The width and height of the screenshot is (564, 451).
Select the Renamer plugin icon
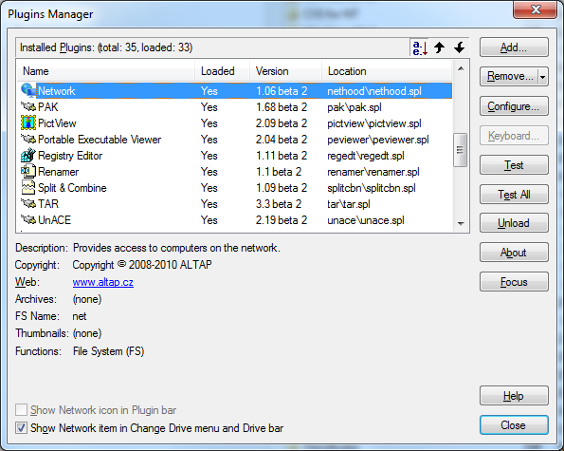pyautogui.click(x=28, y=172)
